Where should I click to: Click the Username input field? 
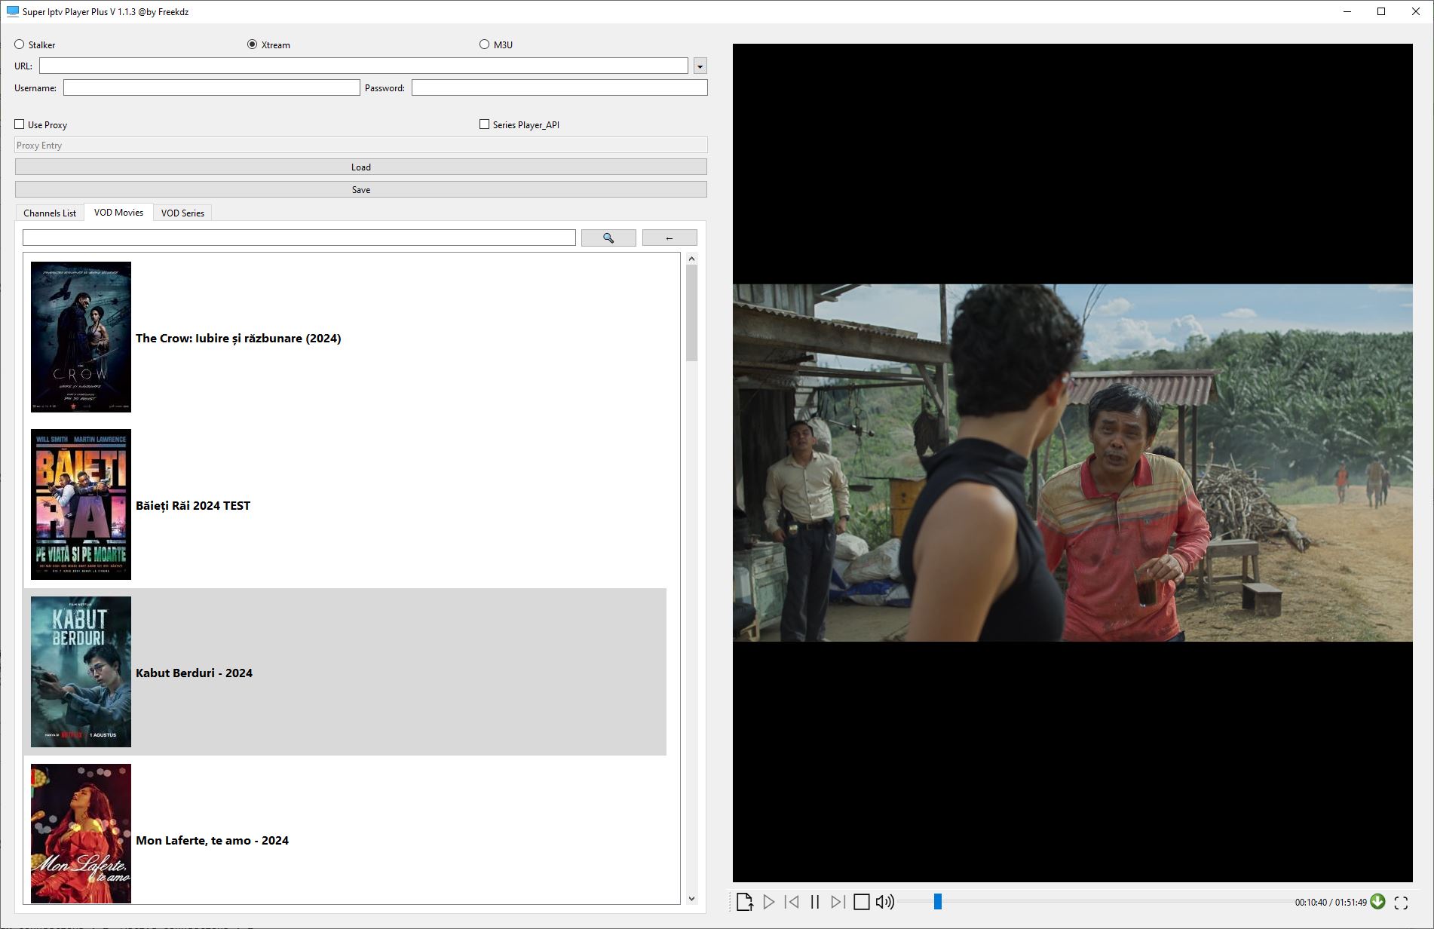pos(212,88)
